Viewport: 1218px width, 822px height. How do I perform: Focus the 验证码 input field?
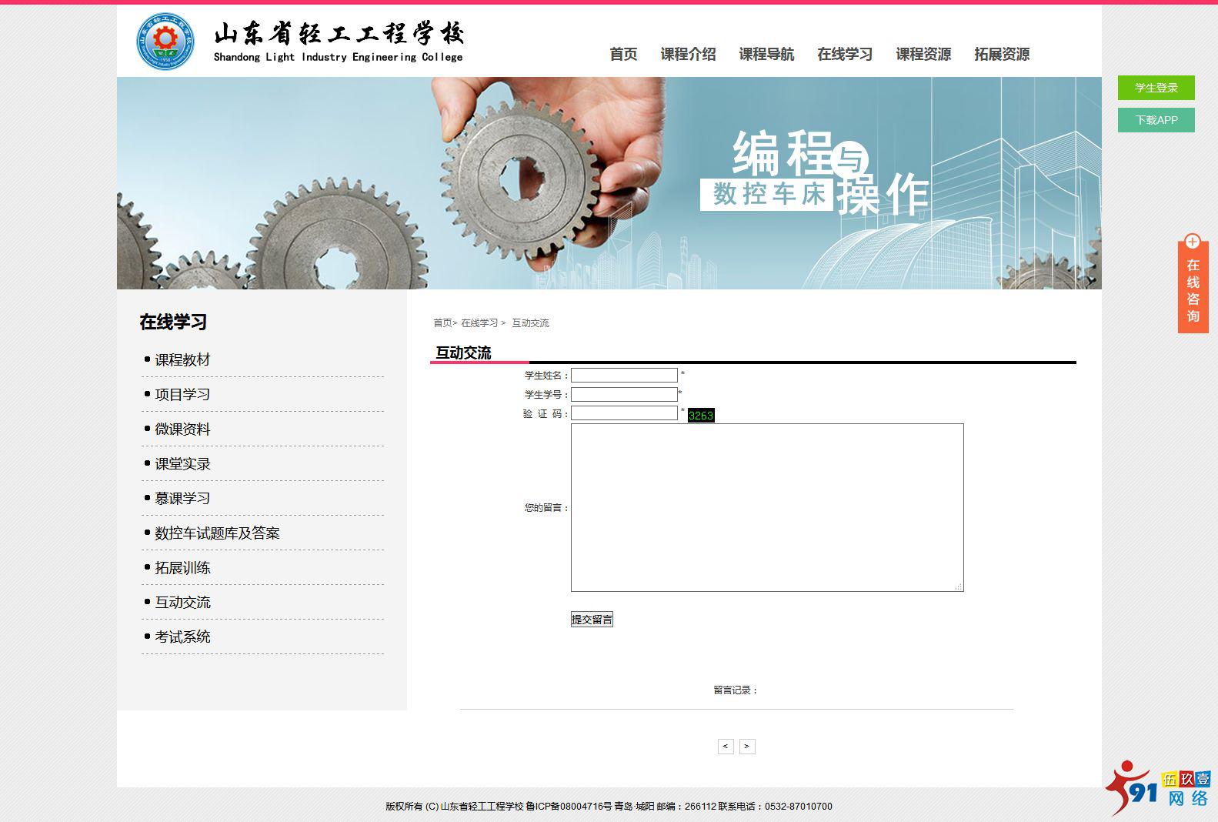tap(624, 413)
